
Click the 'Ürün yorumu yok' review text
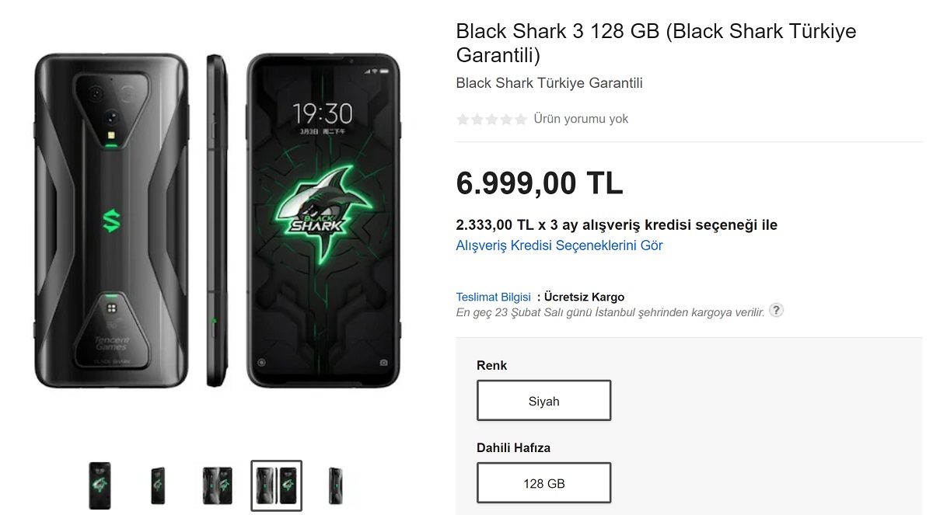[581, 119]
